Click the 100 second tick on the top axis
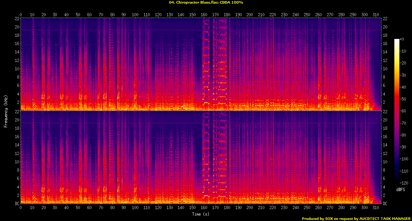This screenshot has width=412, height=221. point(135,14)
